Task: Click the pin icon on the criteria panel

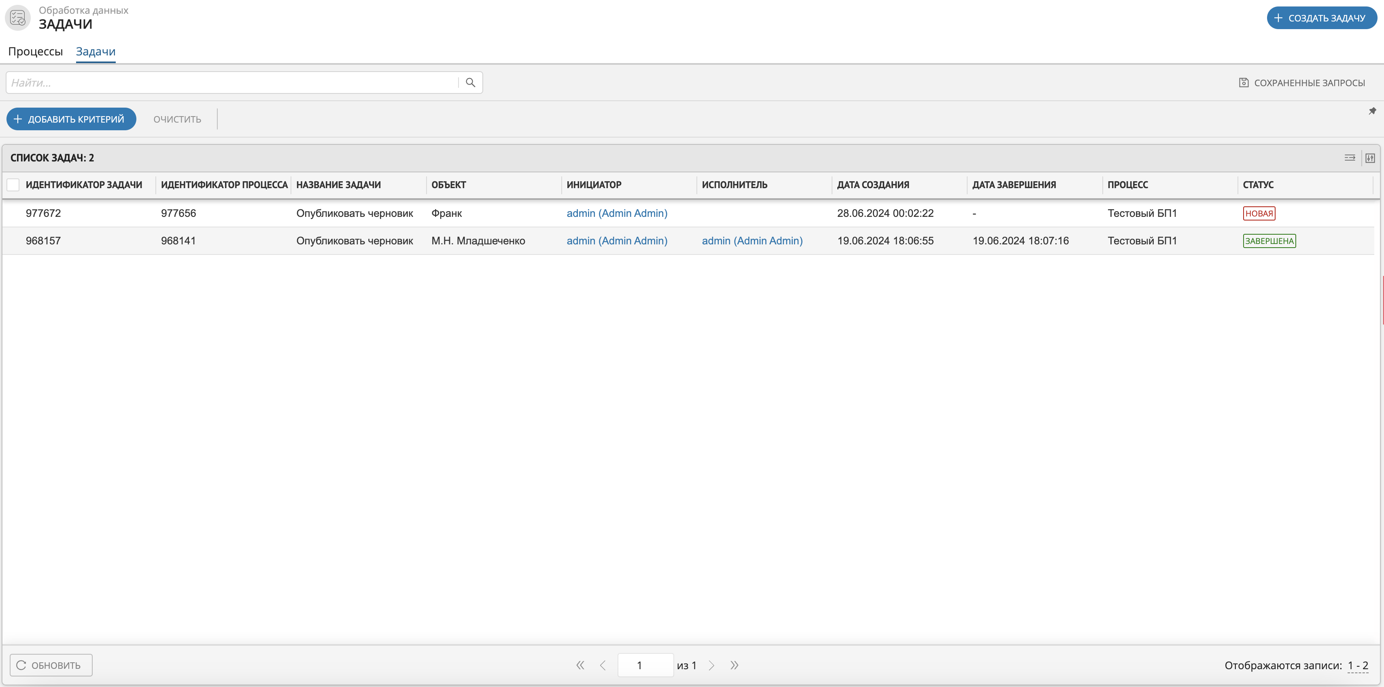Action: [x=1372, y=111]
